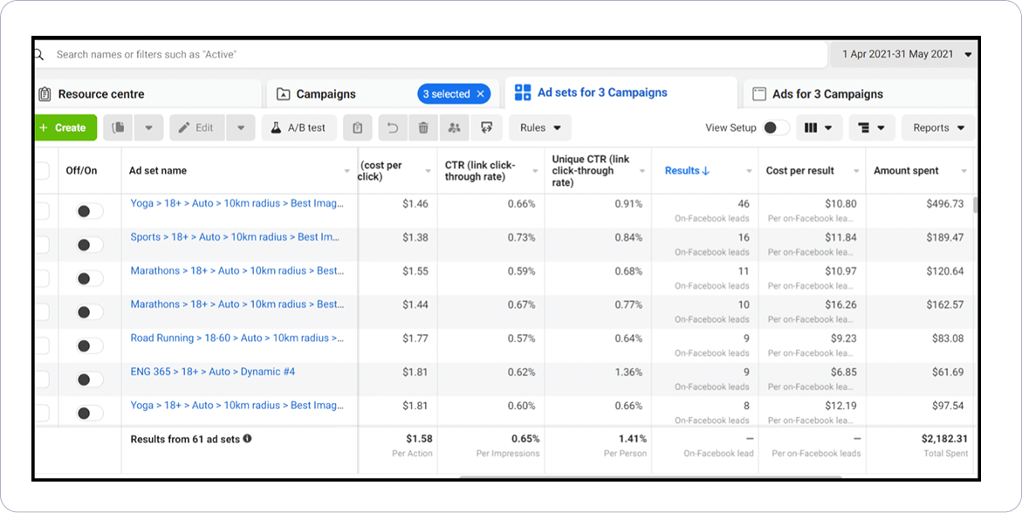This screenshot has height=513, width=1022.
Task: Toggle the ENG 365 ad set switch
Action: click(89, 380)
